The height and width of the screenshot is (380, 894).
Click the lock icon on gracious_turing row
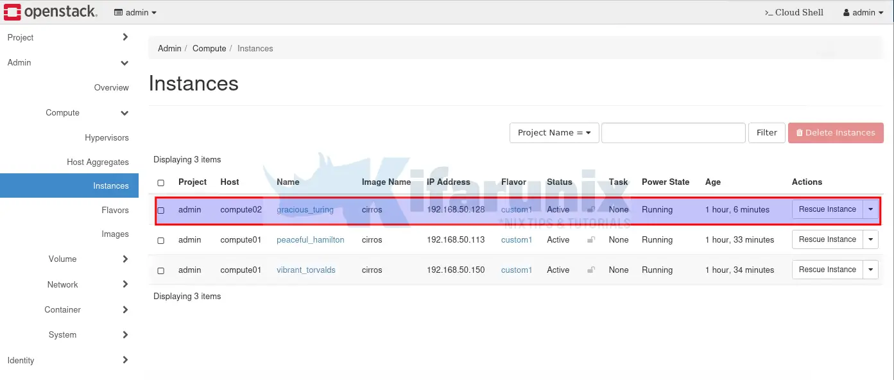[x=590, y=209]
